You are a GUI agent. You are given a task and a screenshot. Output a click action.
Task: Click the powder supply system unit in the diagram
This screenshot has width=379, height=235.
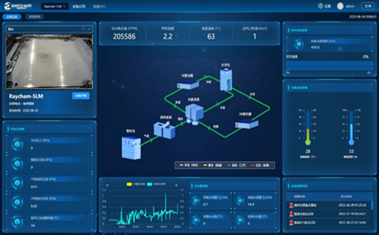point(165,130)
